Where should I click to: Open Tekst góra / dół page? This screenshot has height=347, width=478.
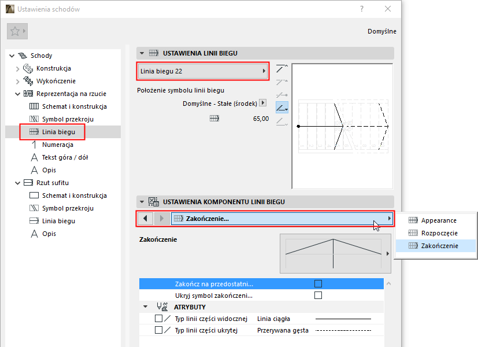tap(65, 157)
